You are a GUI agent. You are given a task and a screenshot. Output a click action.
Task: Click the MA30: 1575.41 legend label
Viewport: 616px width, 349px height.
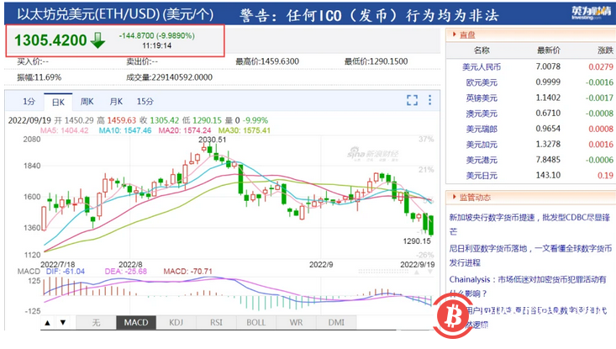click(245, 130)
